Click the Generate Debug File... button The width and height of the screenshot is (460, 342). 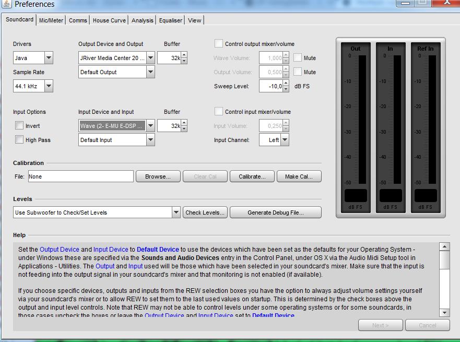coord(275,213)
